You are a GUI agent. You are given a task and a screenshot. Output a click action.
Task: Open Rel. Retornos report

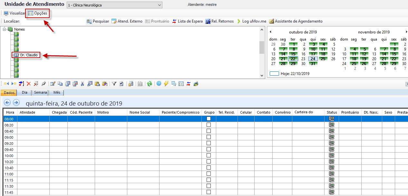click(219, 21)
